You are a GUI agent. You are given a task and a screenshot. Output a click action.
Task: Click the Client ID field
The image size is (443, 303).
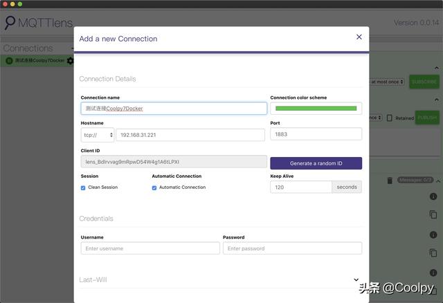coord(174,162)
